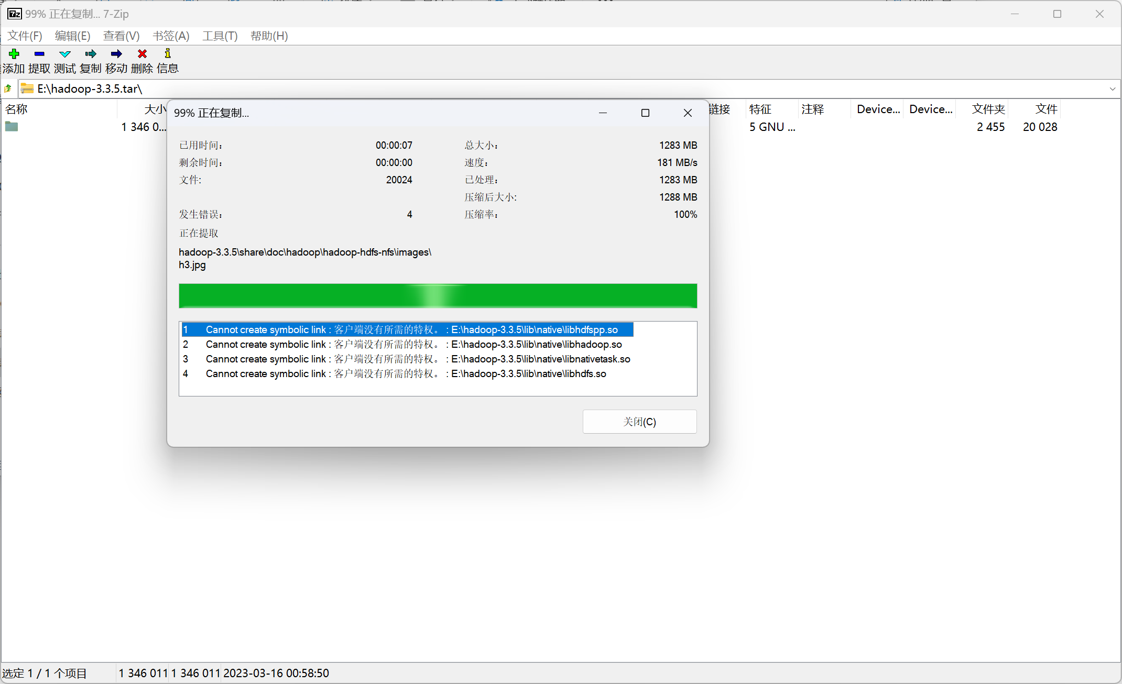The width and height of the screenshot is (1122, 684).
Task: Maximize the copying progress dialog
Action: [x=645, y=113]
